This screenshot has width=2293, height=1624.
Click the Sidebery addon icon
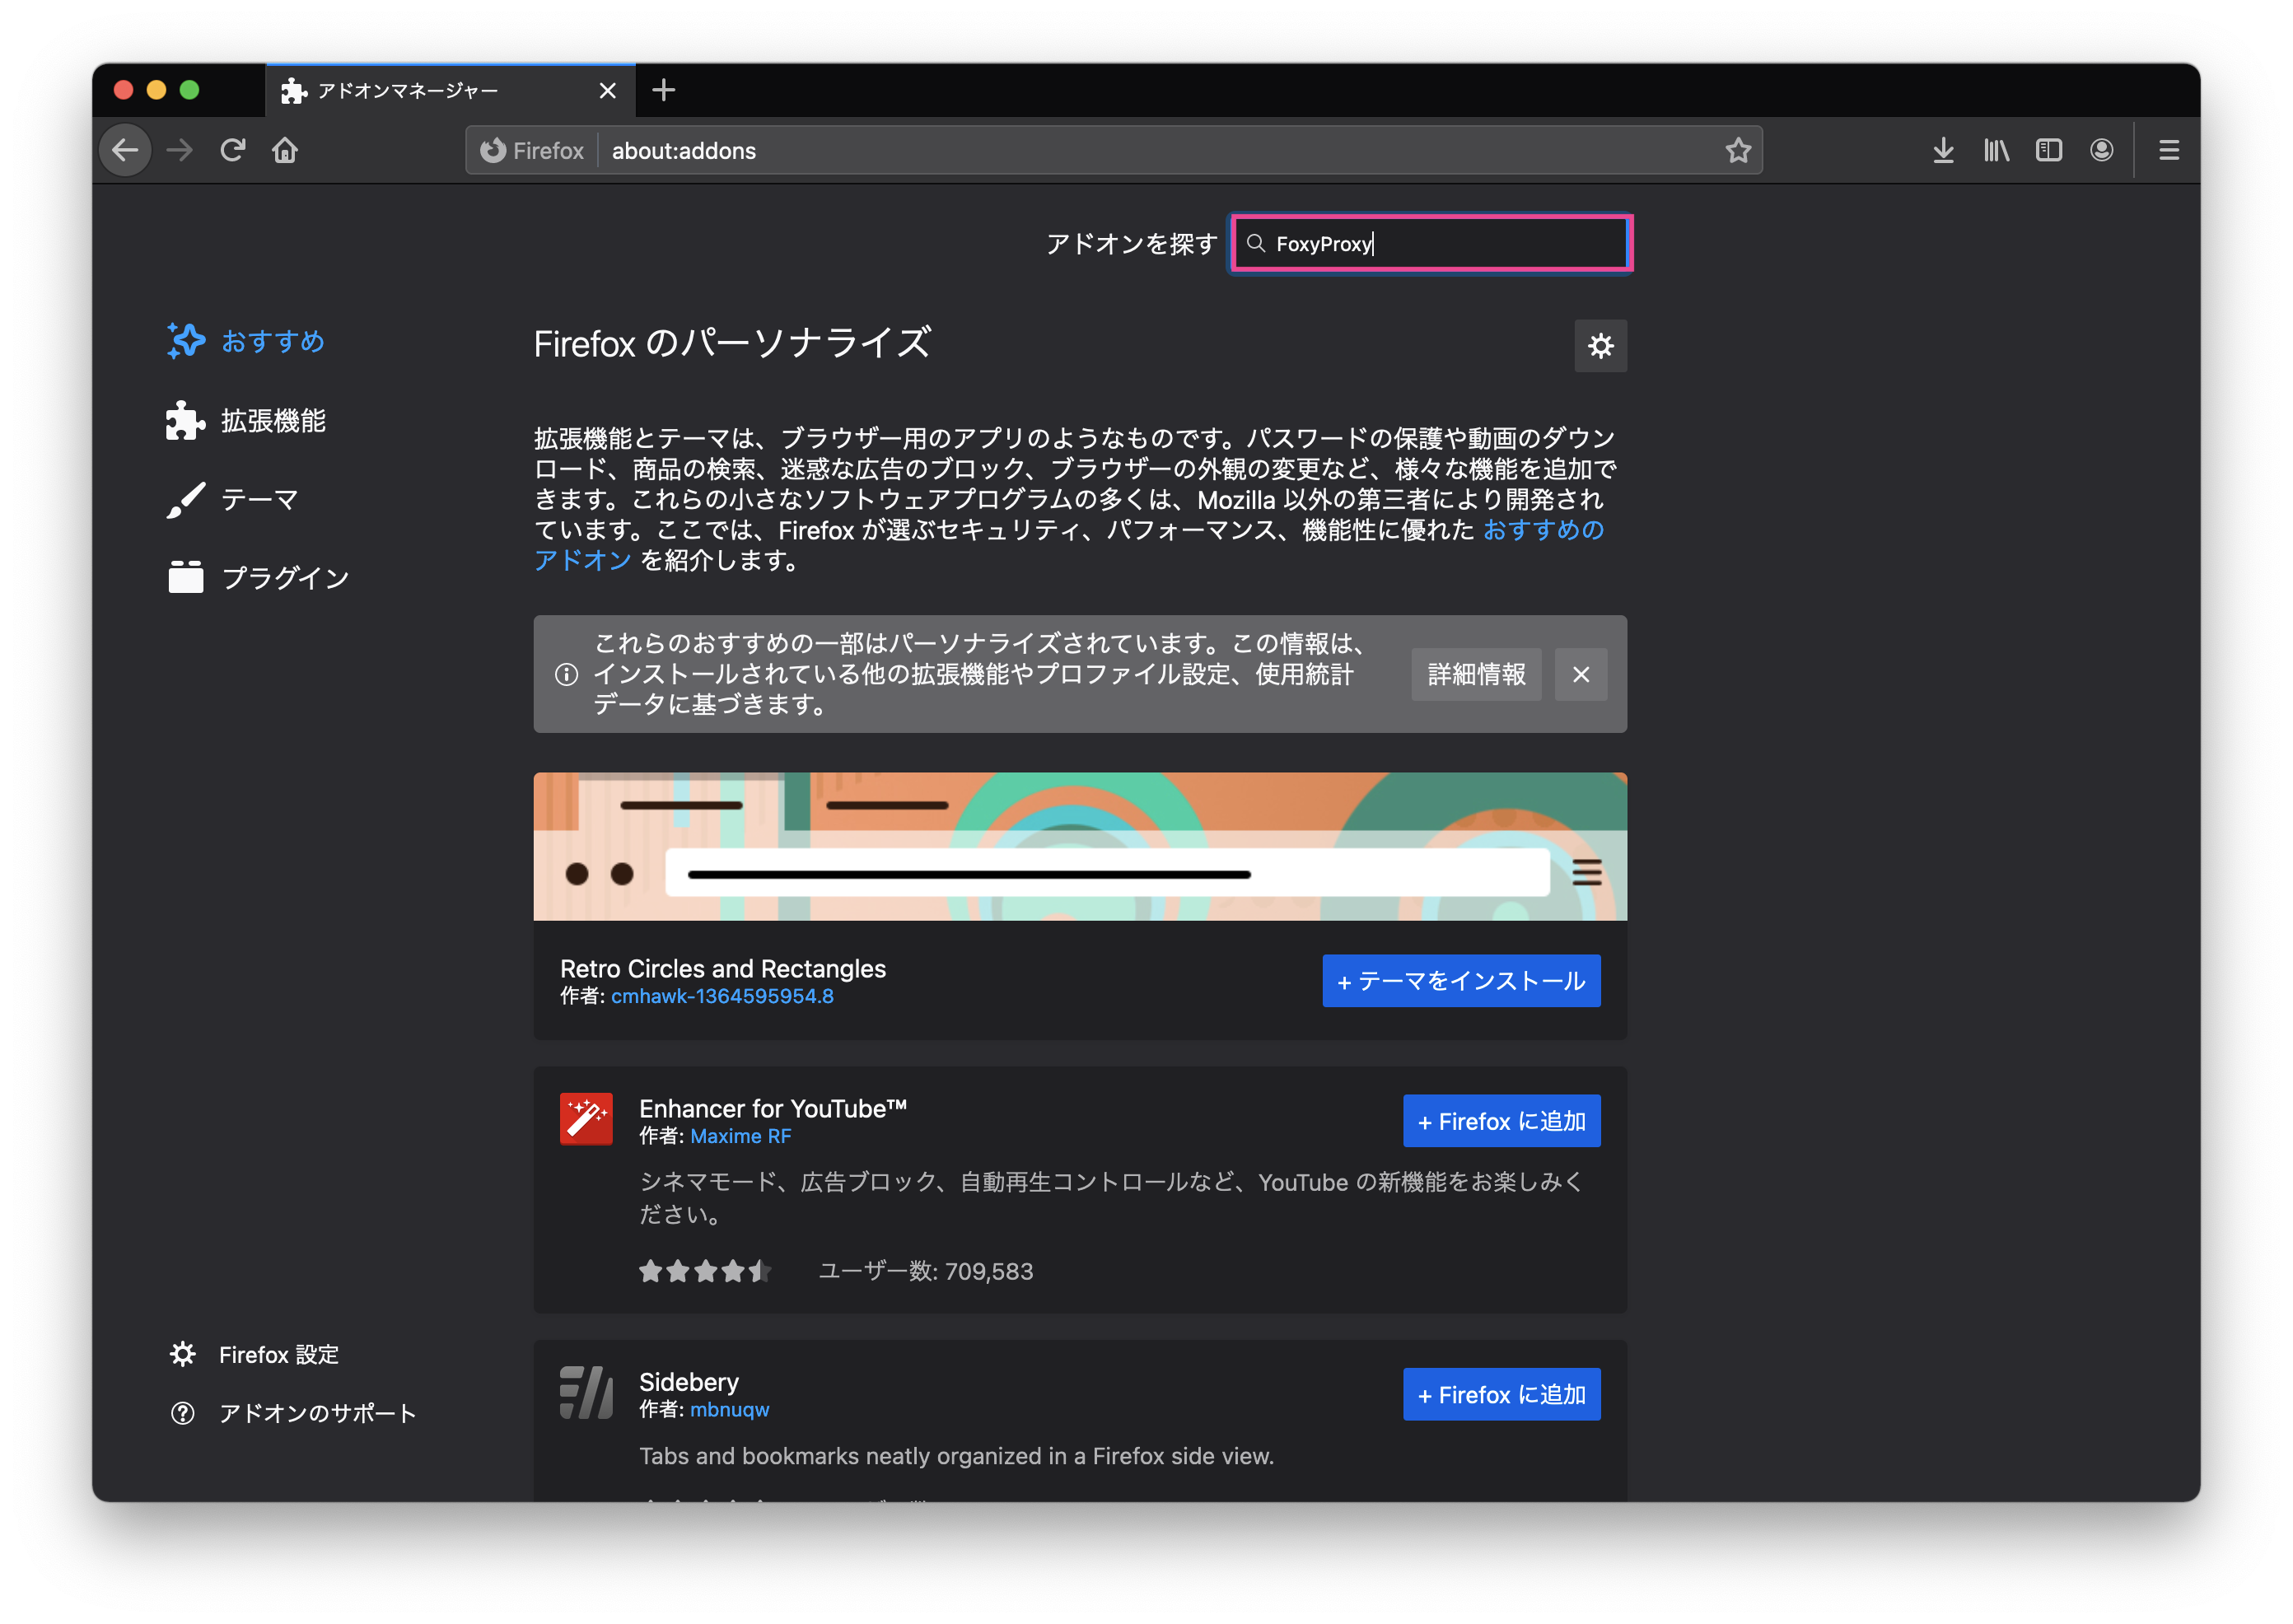tap(586, 1392)
